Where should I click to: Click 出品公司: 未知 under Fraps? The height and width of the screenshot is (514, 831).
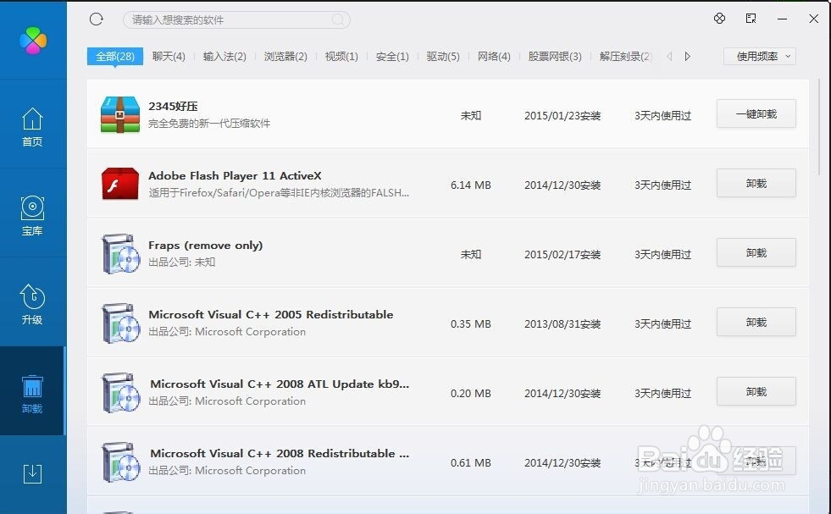[x=182, y=262]
